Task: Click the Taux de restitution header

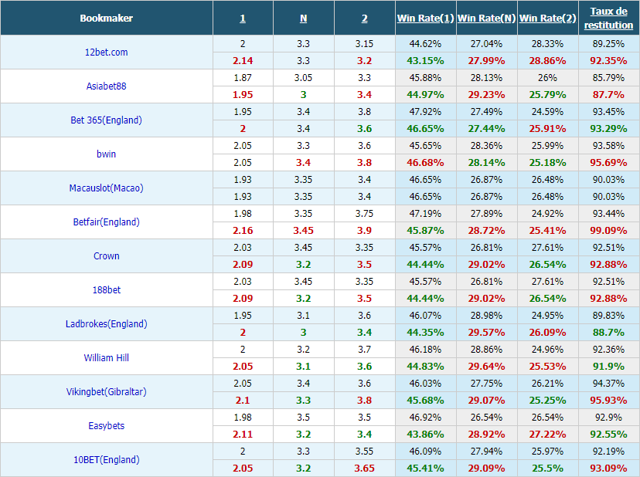Action: click(608, 19)
